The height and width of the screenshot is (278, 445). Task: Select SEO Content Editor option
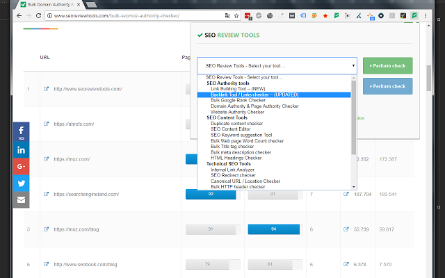(x=274, y=129)
